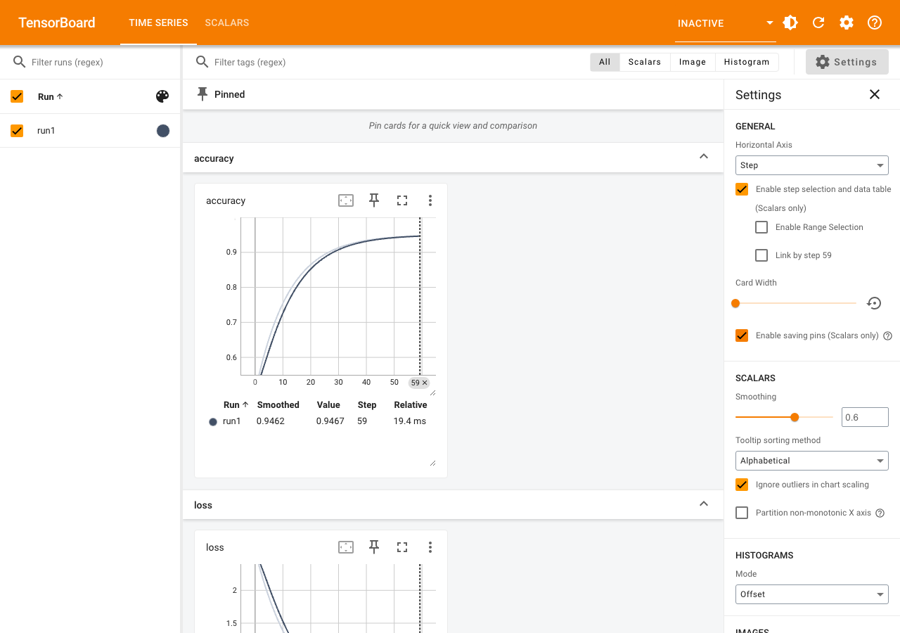900x633 pixels.
Task: Switch to the SCALARS tab
Action: pyautogui.click(x=227, y=23)
